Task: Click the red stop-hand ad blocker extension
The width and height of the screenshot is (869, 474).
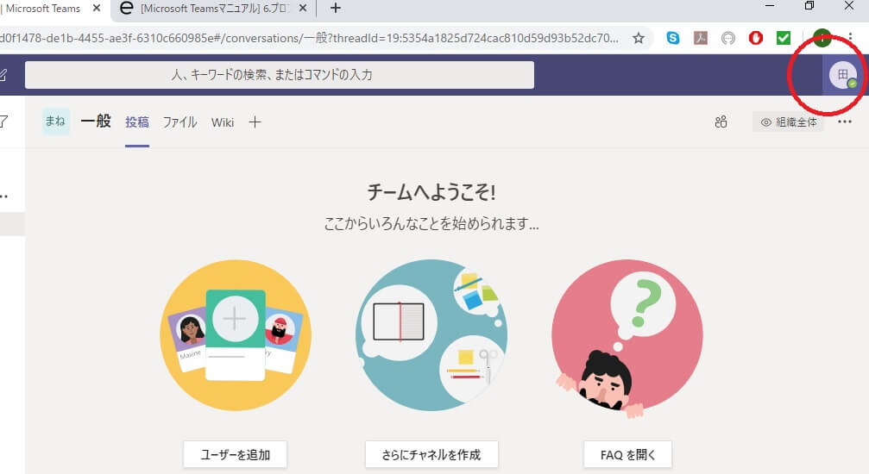Action: point(755,38)
